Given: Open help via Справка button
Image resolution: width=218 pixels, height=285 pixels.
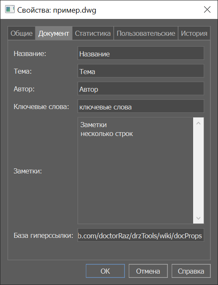Looking at the screenshot, I should point(191,271).
